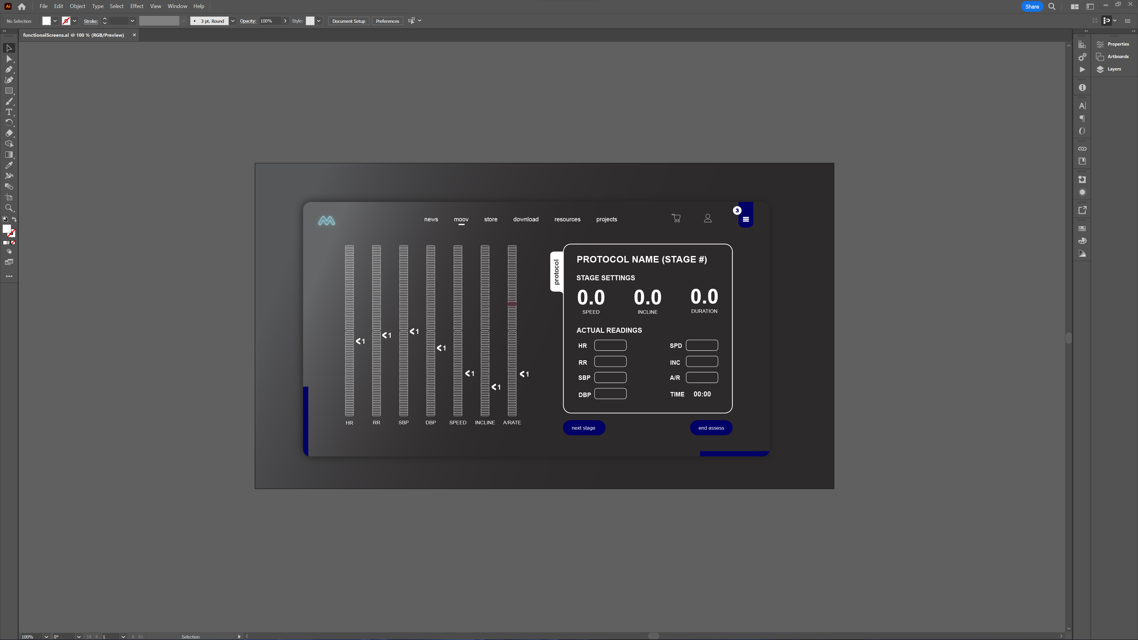This screenshot has width=1138, height=640.
Task: Open stroke color dropdown arrow
Action: (x=75, y=21)
